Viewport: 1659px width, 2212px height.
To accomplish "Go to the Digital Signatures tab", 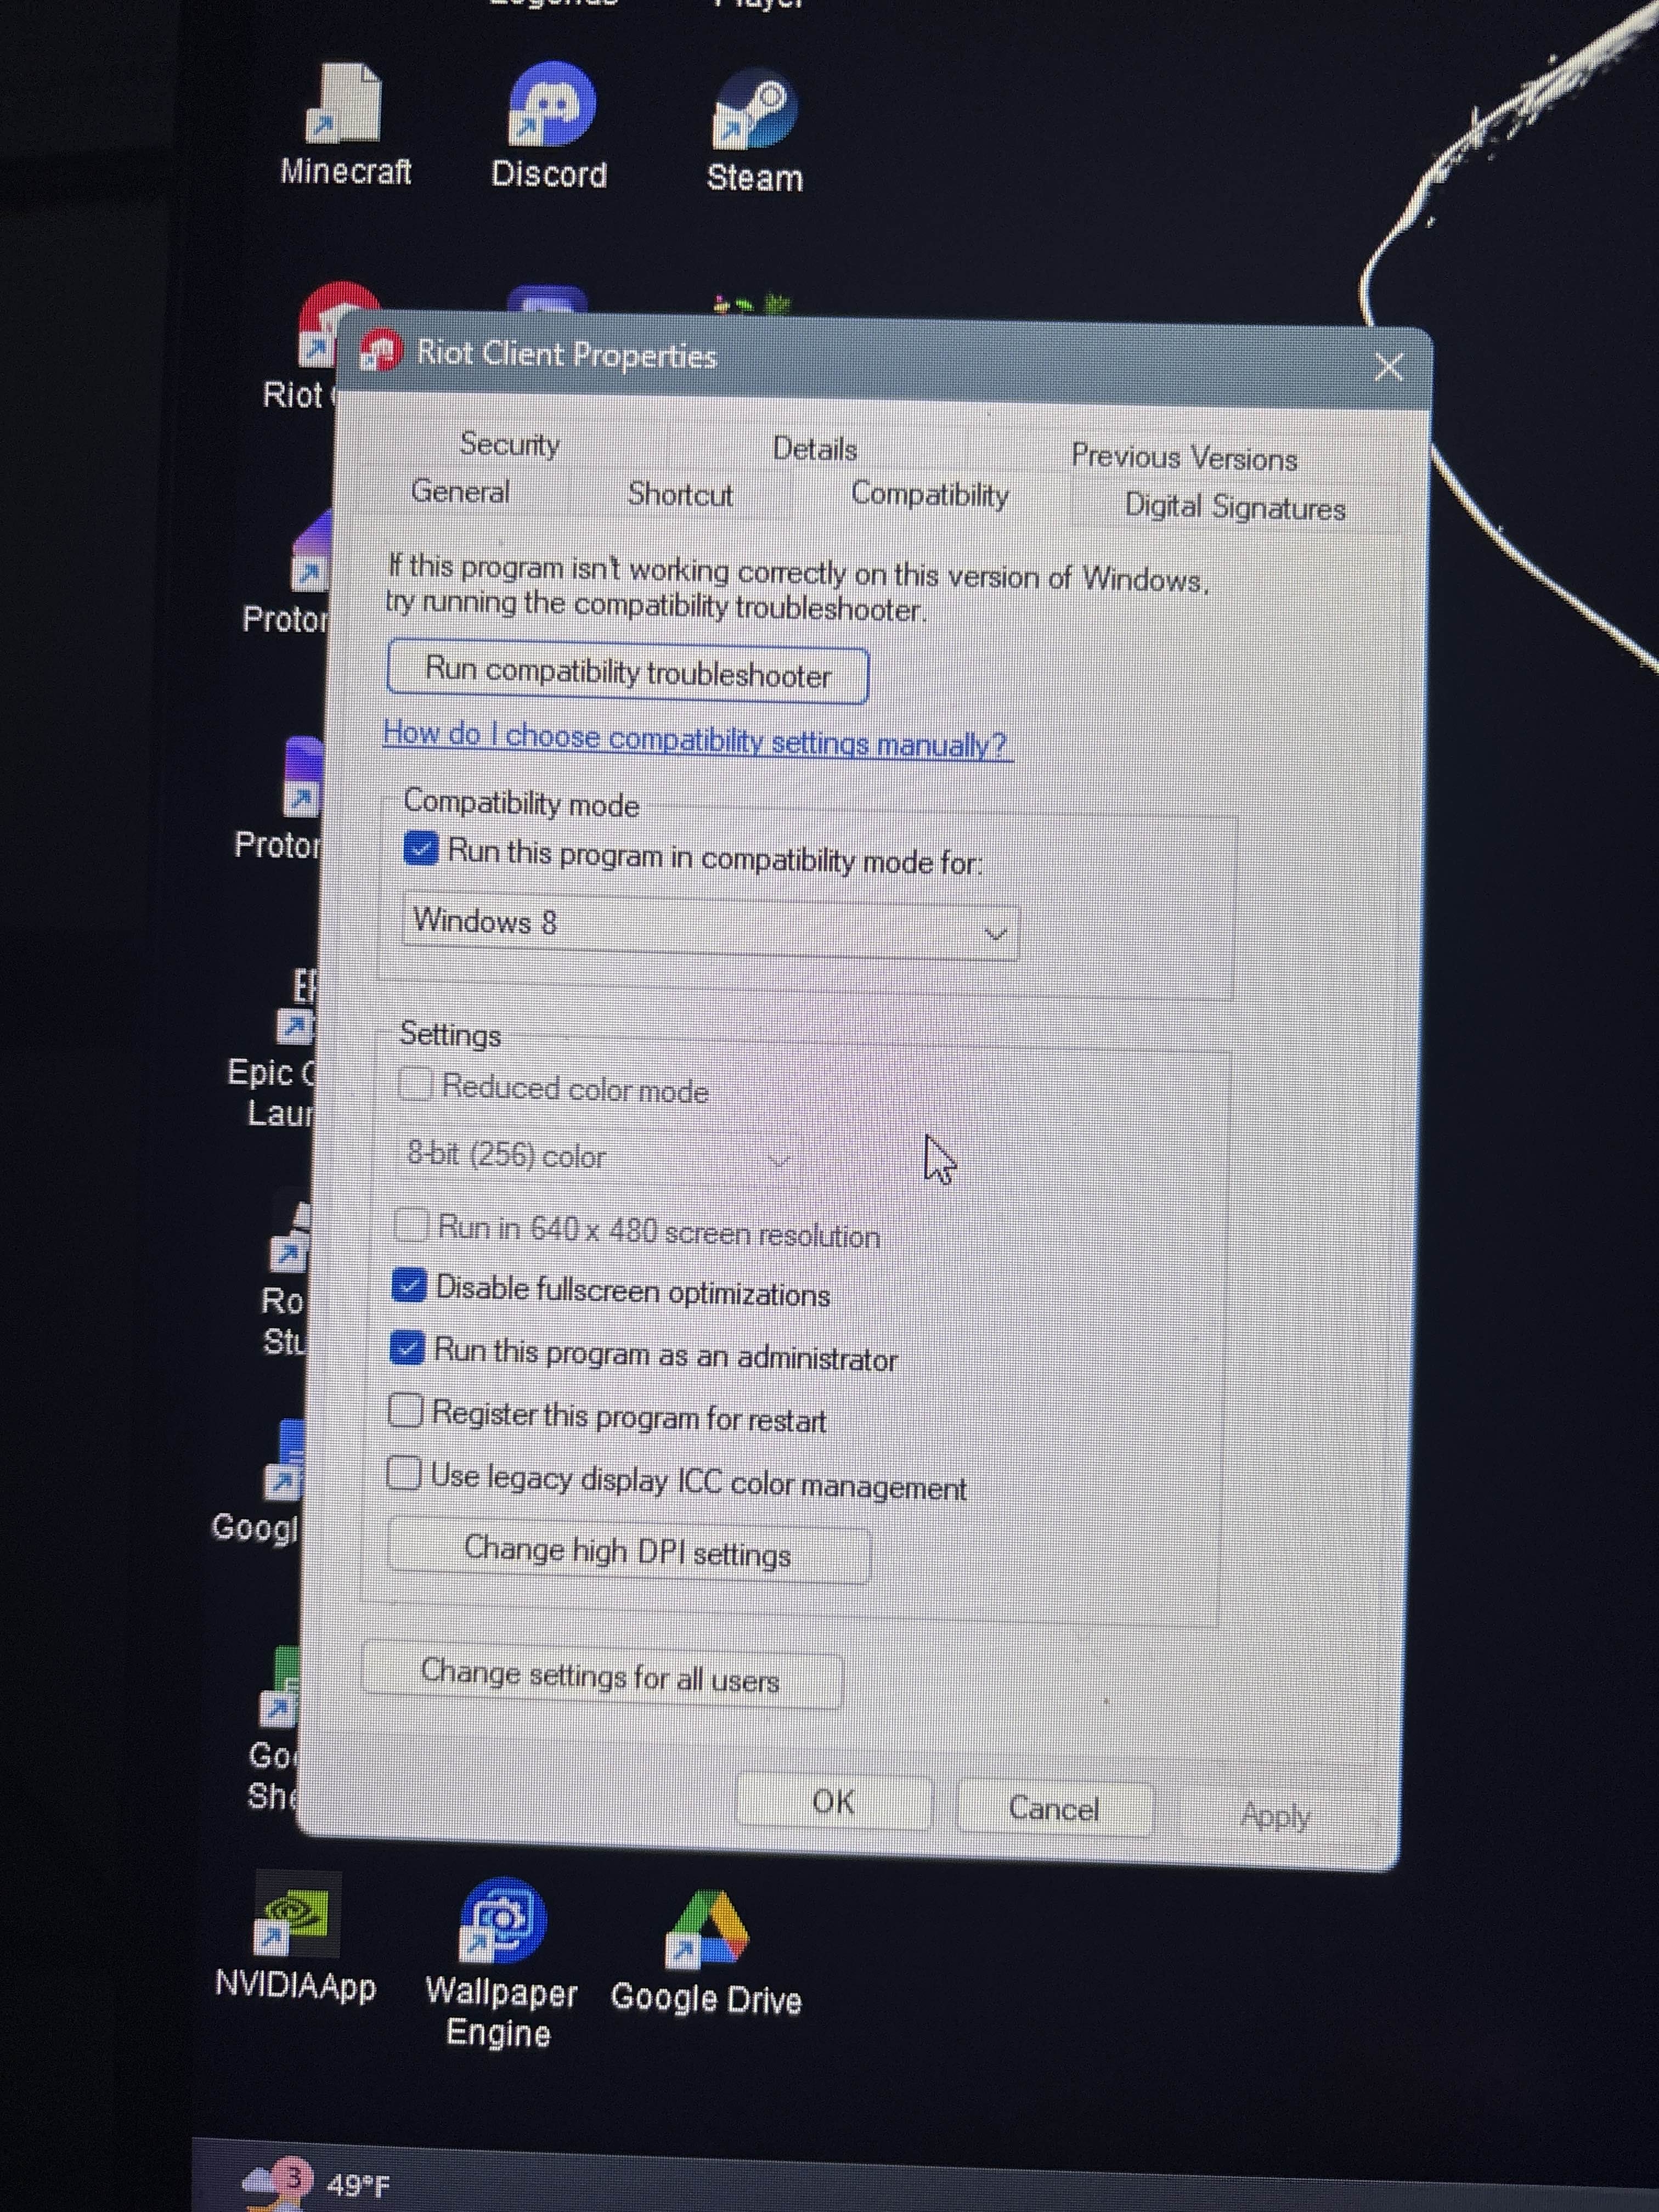I will [x=1234, y=507].
